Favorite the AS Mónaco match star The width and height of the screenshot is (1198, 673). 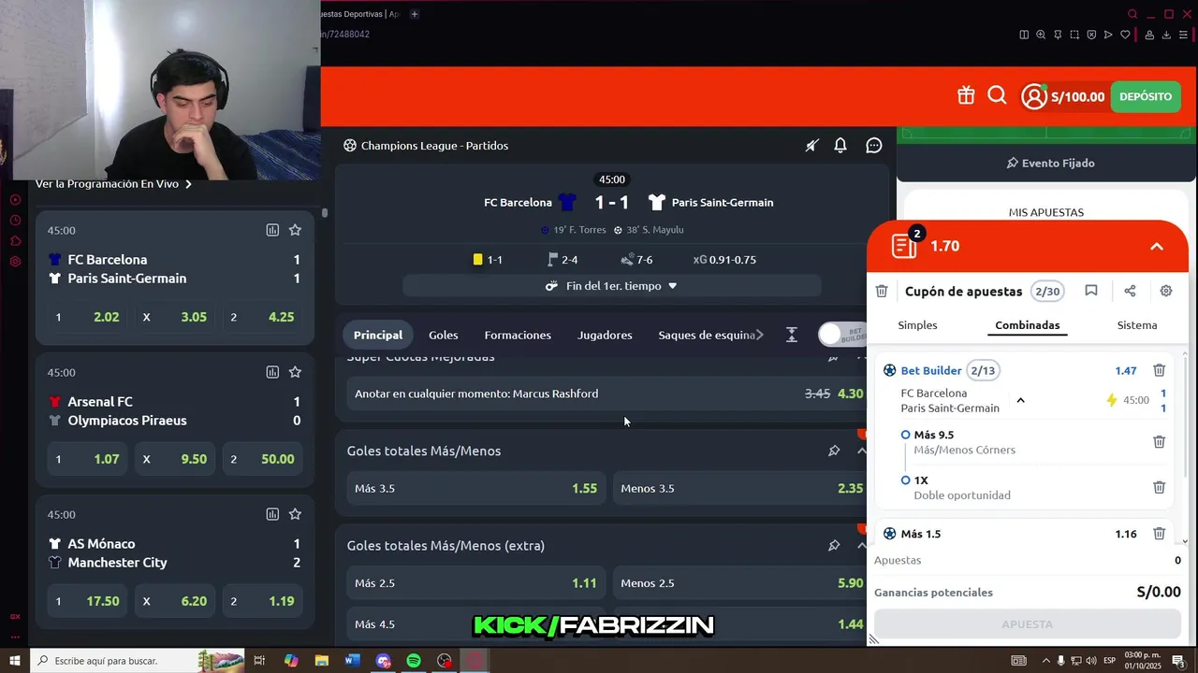click(x=295, y=514)
